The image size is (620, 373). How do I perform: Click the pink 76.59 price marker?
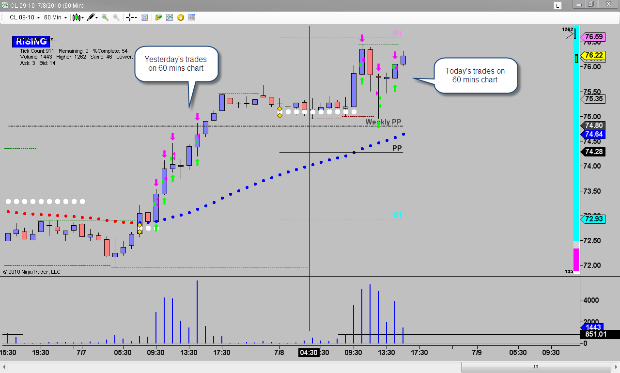point(594,37)
